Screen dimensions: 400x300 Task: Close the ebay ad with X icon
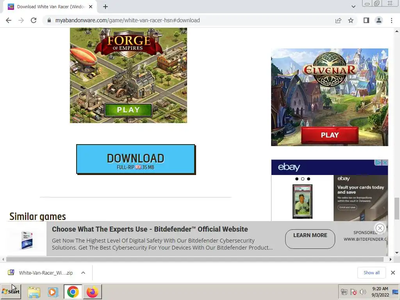385,163
